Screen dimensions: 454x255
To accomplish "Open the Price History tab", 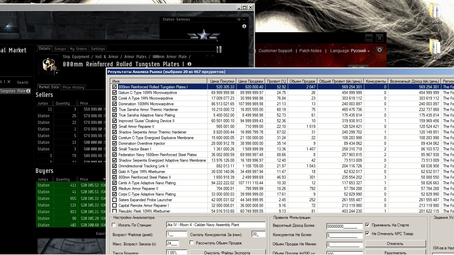I will 73,87.
